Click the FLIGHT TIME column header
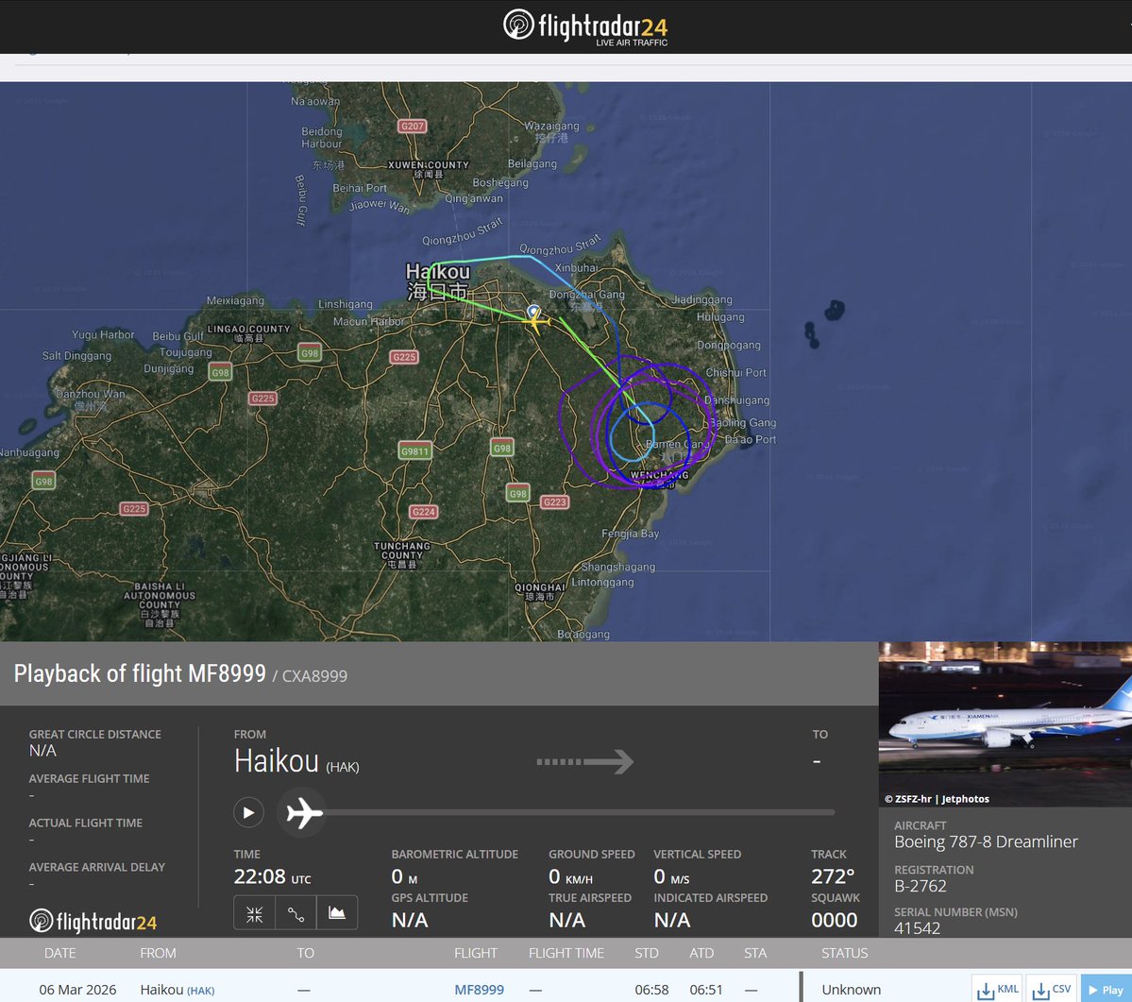This screenshot has width=1132, height=1002. tap(566, 953)
